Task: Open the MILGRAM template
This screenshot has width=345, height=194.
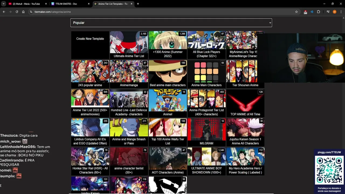Action: pos(206,132)
